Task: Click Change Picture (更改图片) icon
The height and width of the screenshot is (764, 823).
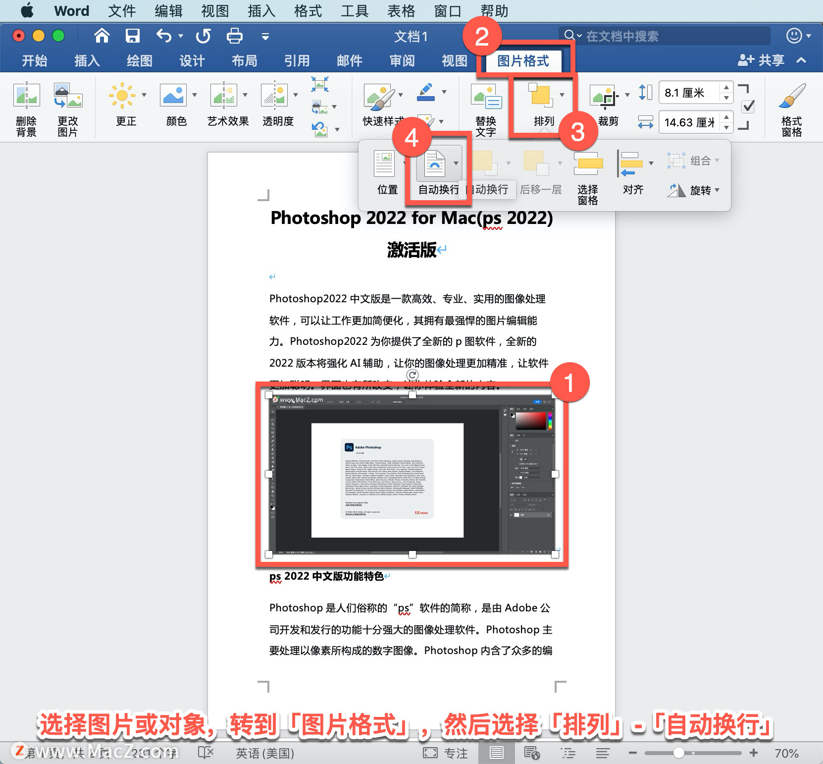Action: (68, 95)
